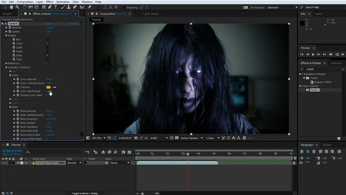Click the Search Help magnifier icon

[x=302, y=7]
